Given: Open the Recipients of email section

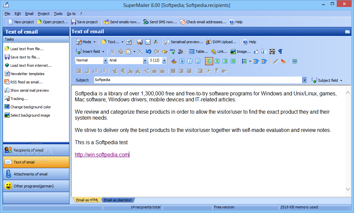Looking at the screenshot, I should pyautogui.click(x=36, y=150).
